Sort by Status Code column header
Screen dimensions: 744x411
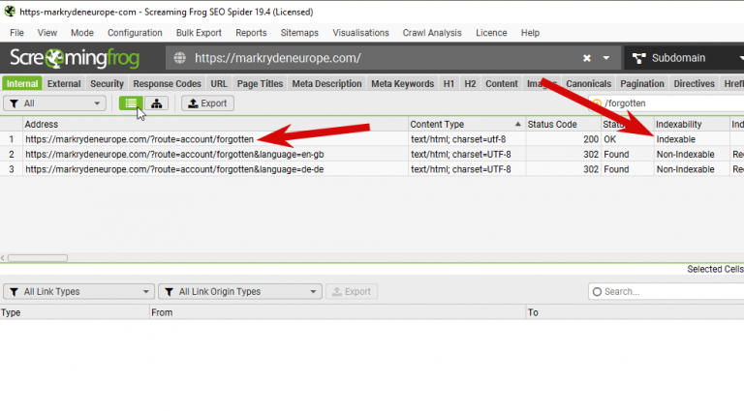tap(563, 124)
